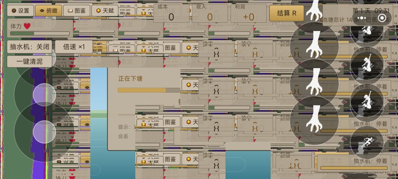Viewport: 398px width, 179px height.
Task: Click the 结算 R settlement button
Action: coord(287,13)
